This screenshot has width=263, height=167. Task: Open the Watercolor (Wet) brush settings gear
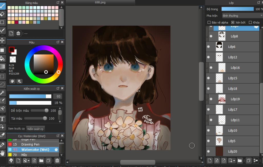(x=56, y=150)
